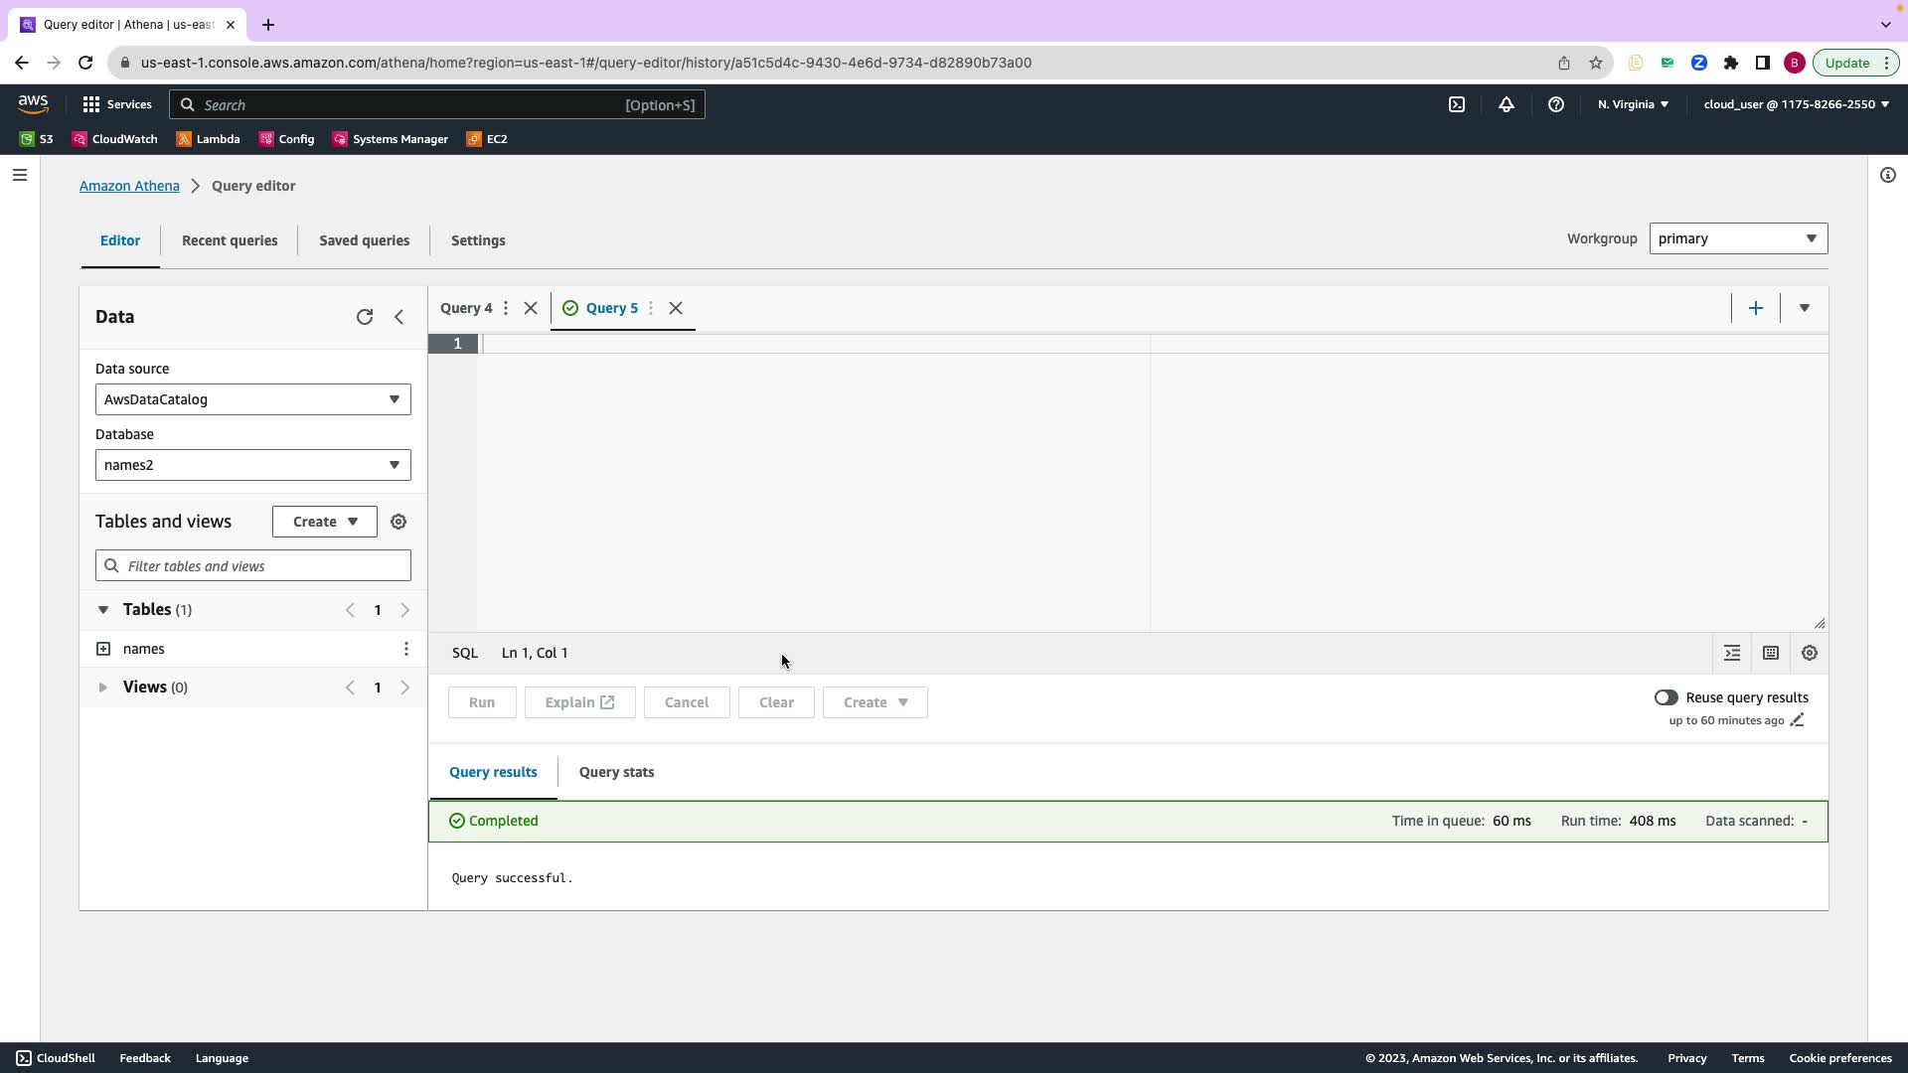This screenshot has height=1073, width=1908.
Task: Collapse the Data side panel
Action: tap(399, 317)
